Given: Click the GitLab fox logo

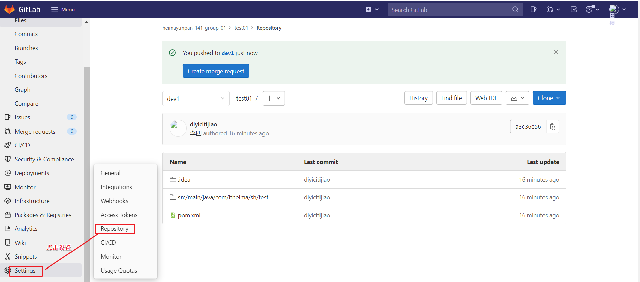Looking at the screenshot, I should pos(9,9).
